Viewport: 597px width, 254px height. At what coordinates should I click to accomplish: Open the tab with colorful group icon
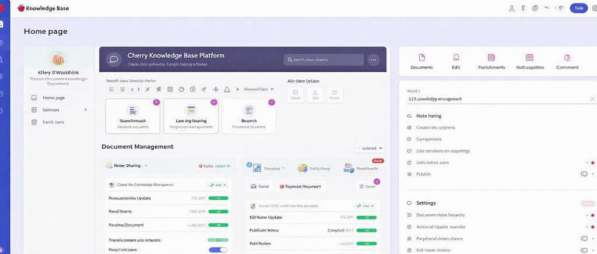tap(314, 168)
